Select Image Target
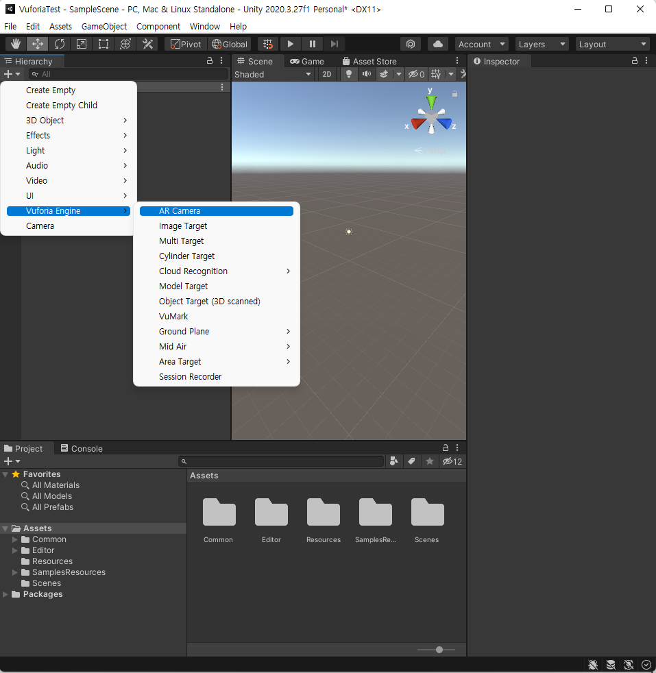 [x=217, y=225]
